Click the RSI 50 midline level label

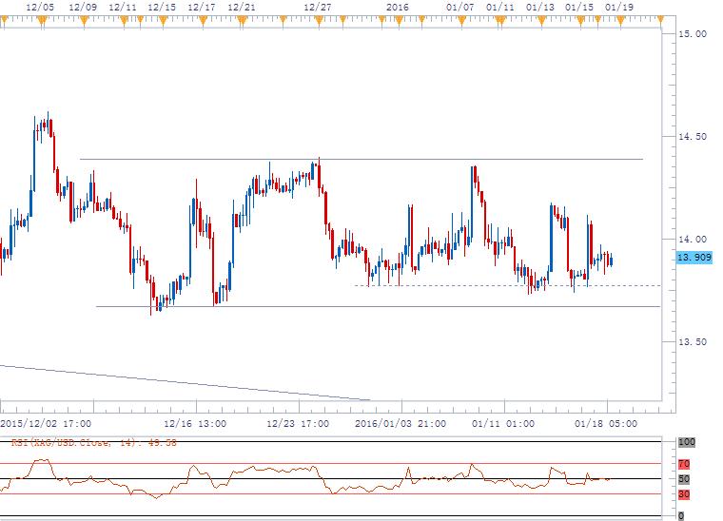[x=684, y=479]
